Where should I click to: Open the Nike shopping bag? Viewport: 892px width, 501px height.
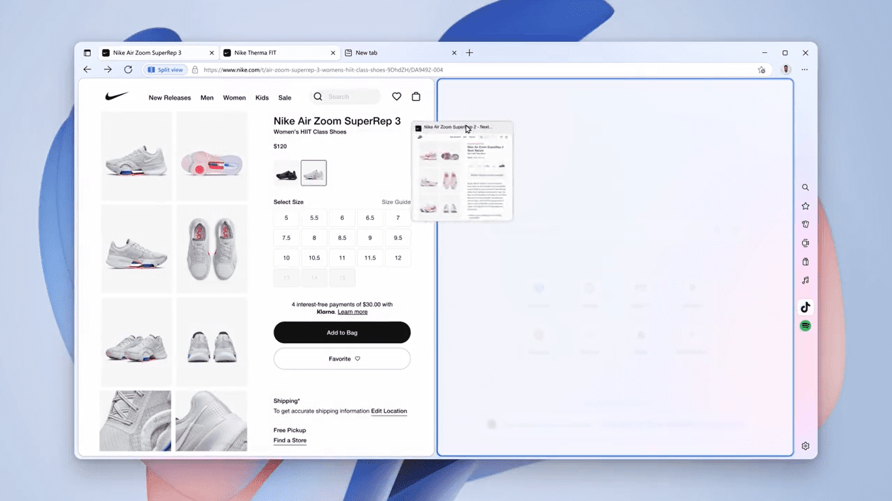[x=416, y=97]
